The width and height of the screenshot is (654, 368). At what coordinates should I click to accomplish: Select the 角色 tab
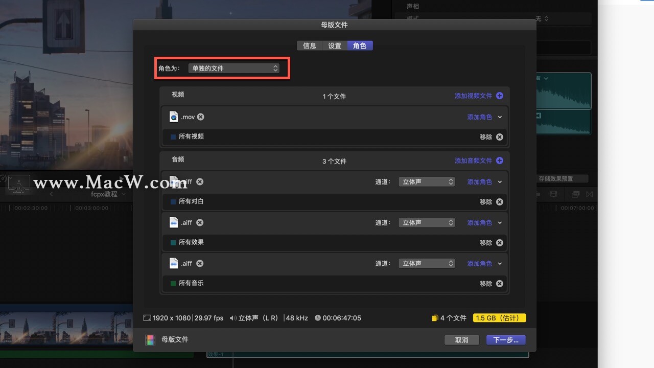[x=360, y=45]
